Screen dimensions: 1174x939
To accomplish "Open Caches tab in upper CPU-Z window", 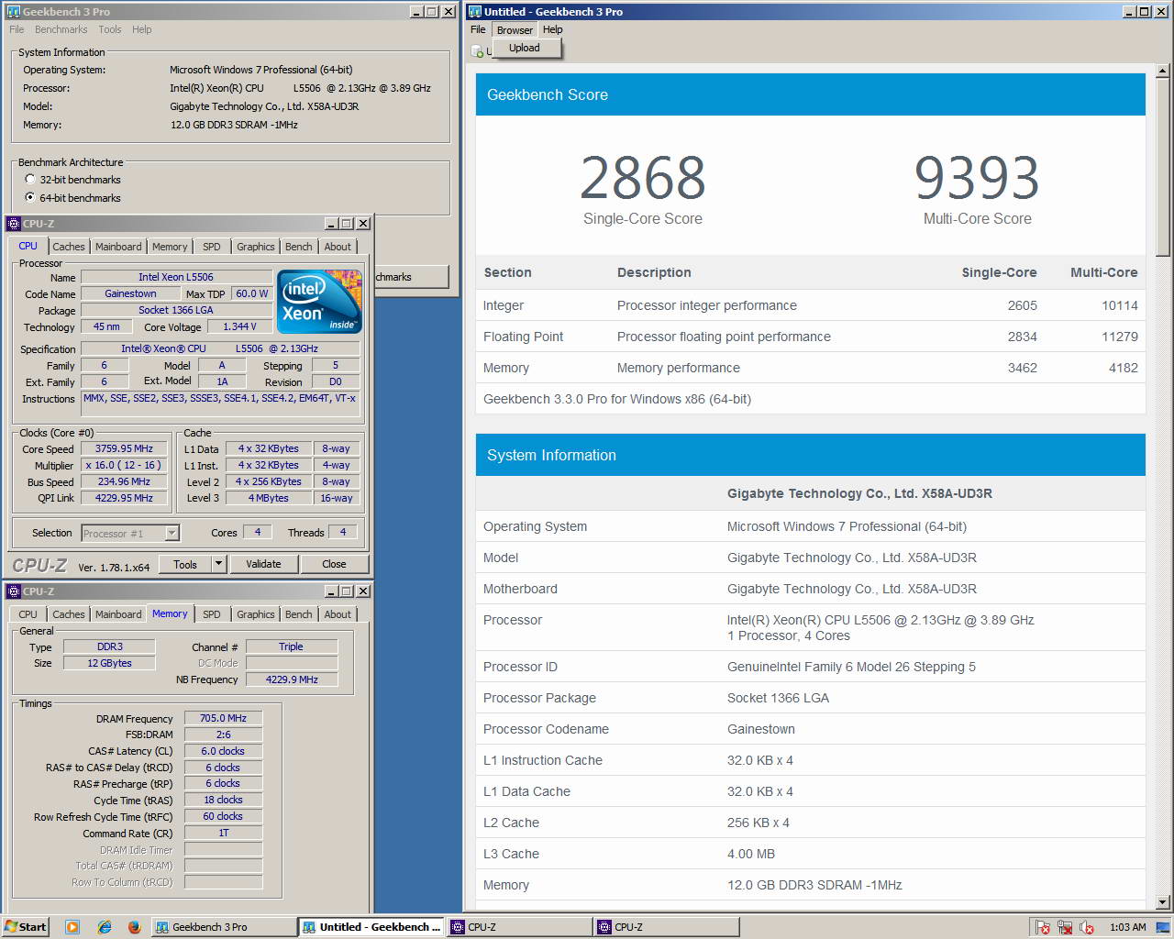I will [x=69, y=247].
